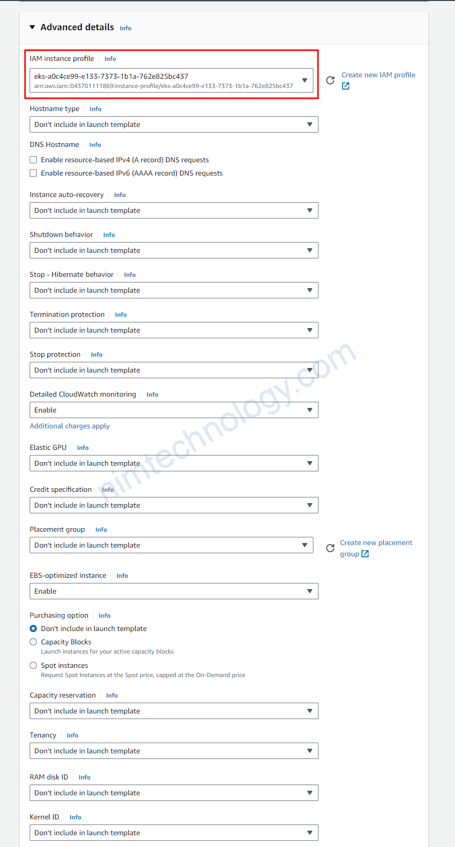This screenshot has width=455, height=847.
Task: Enable resource-based IPv6 (AAAA record) DNS requests
Action: pyautogui.click(x=33, y=173)
